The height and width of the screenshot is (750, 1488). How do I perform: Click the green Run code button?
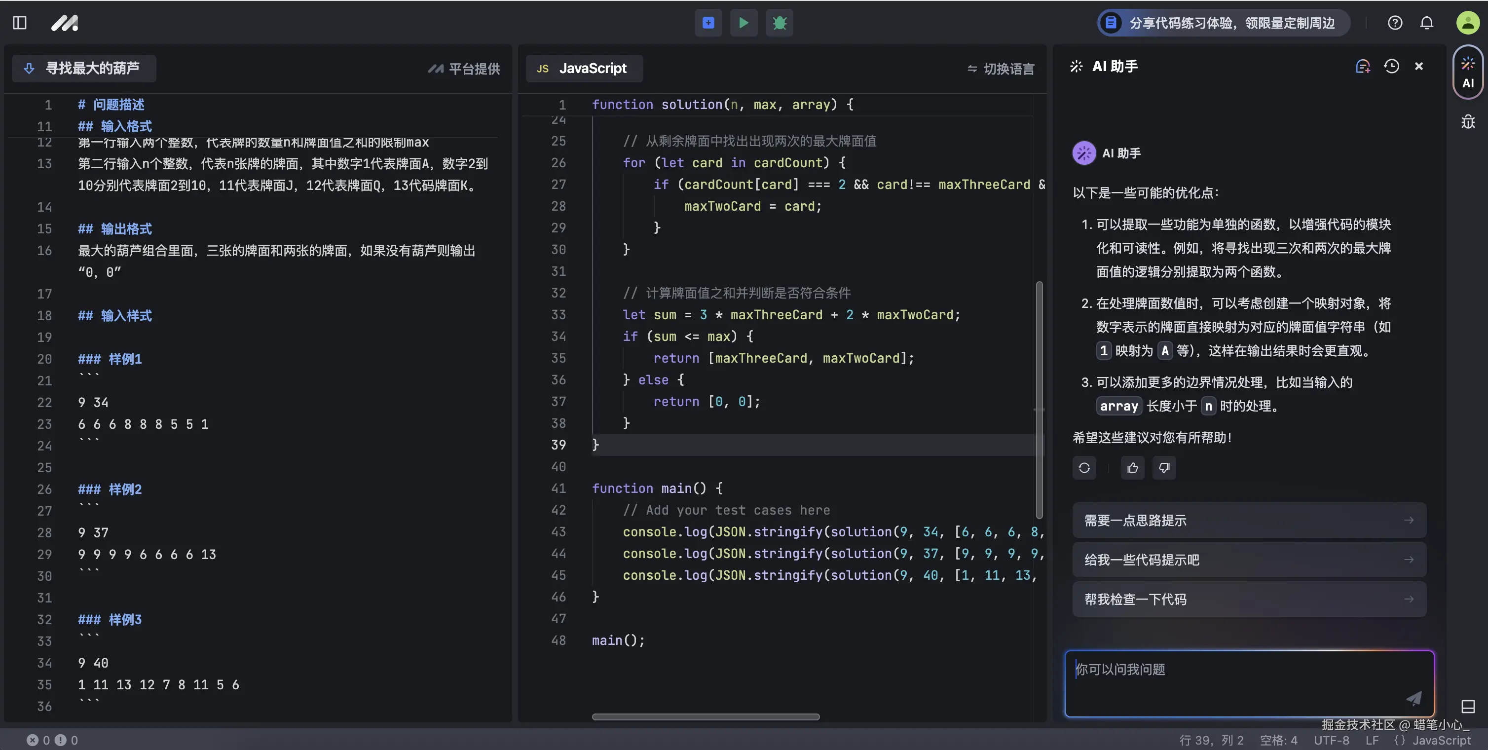744,23
